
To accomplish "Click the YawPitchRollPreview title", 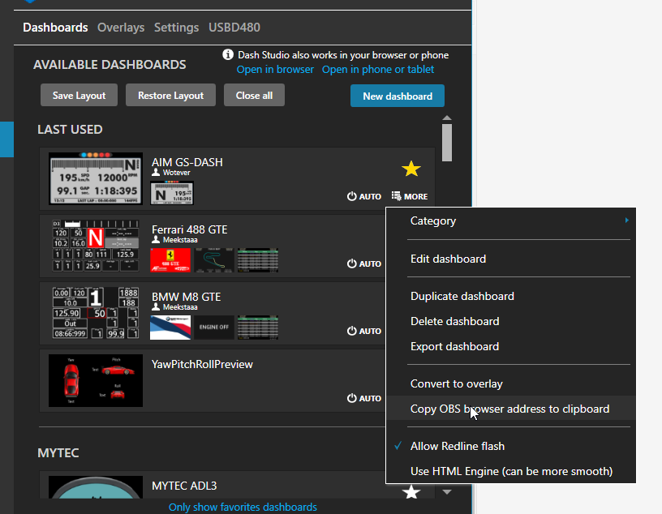I will pos(202,364).
